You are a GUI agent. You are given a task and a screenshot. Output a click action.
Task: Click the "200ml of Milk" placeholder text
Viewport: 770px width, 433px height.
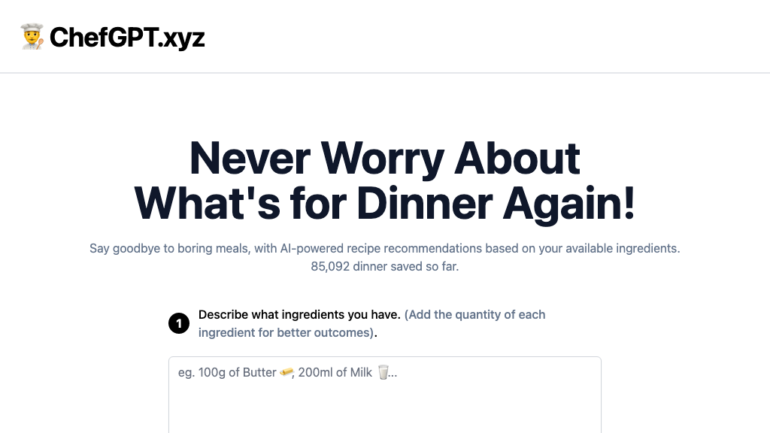(335, 373)
